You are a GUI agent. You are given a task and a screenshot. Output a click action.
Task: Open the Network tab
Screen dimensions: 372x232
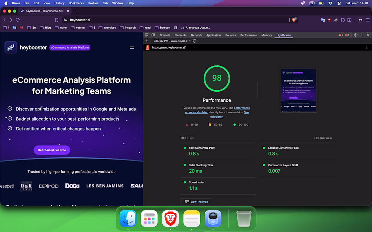pyautogui.click(x=196, y=35)
